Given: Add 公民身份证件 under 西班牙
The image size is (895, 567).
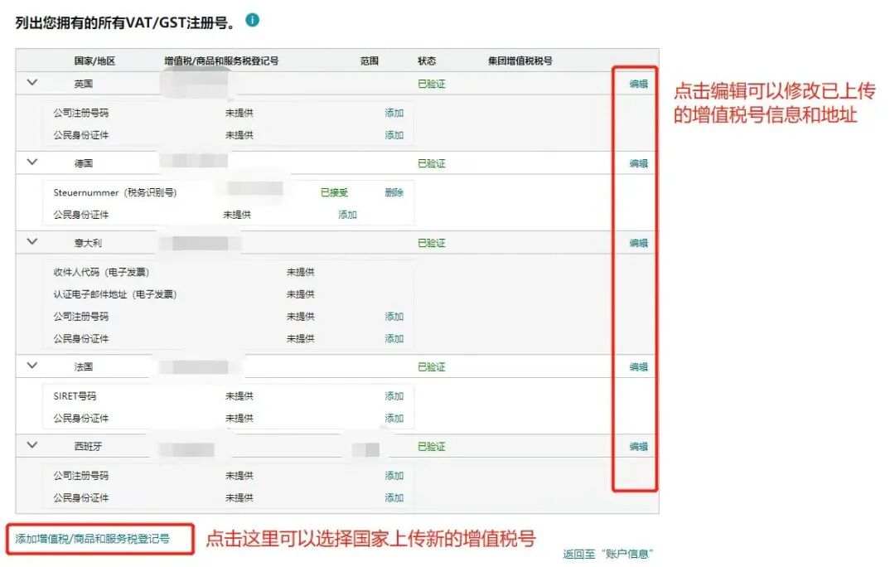Looking at the screenshot, I should click(394, 498).
